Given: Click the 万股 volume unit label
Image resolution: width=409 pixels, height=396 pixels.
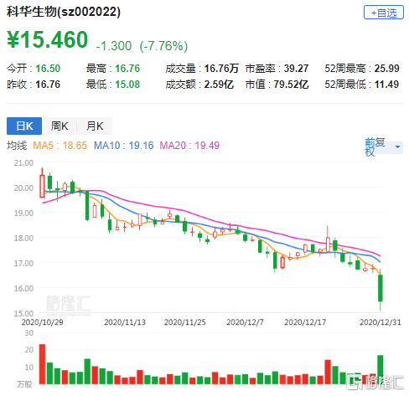Looking at the screenshot, I should point(24,384).
